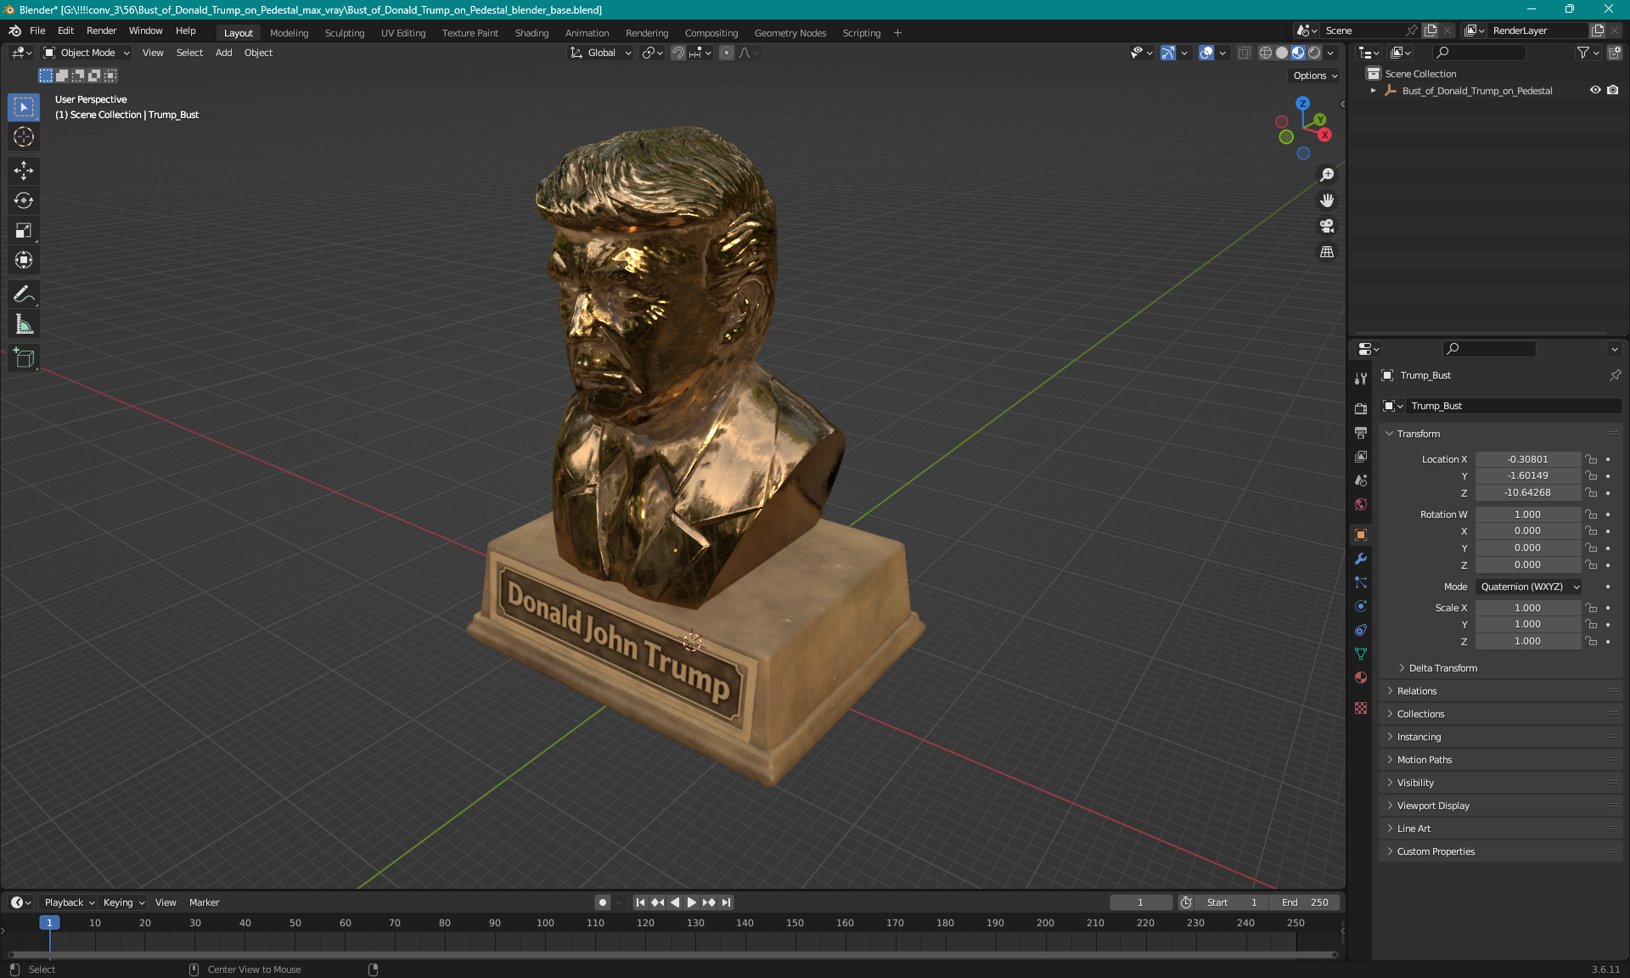Toggle lock on Scale Z

tap(1592, 641)
